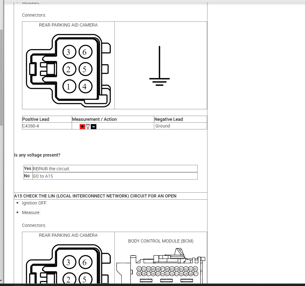Click pin 6 on first camera connector
Image resolution: width=305 pixels, height=286 pixels.
pos(85,52)
